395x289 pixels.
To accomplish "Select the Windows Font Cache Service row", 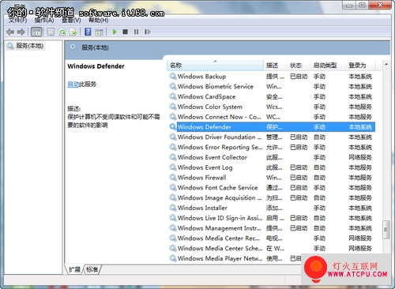I will point(272,187).
